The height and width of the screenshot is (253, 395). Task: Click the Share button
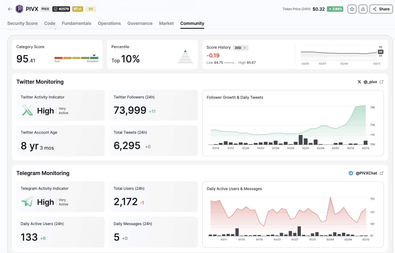[381, 9]
